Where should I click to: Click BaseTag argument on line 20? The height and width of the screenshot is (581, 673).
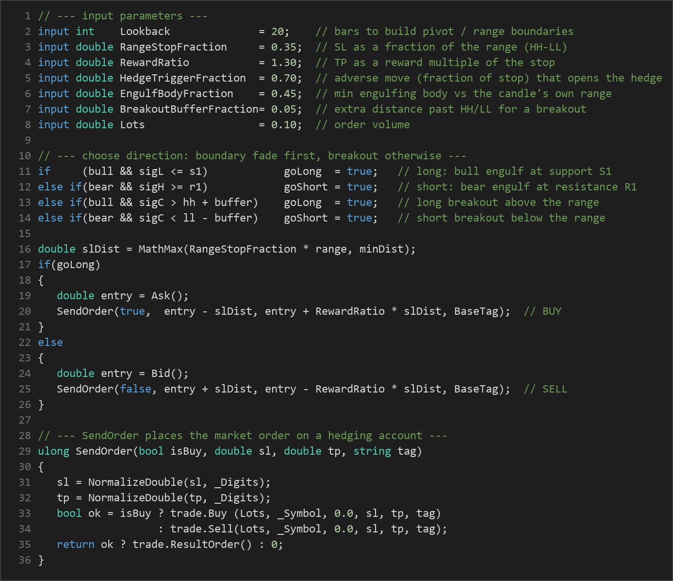point(476,311)
